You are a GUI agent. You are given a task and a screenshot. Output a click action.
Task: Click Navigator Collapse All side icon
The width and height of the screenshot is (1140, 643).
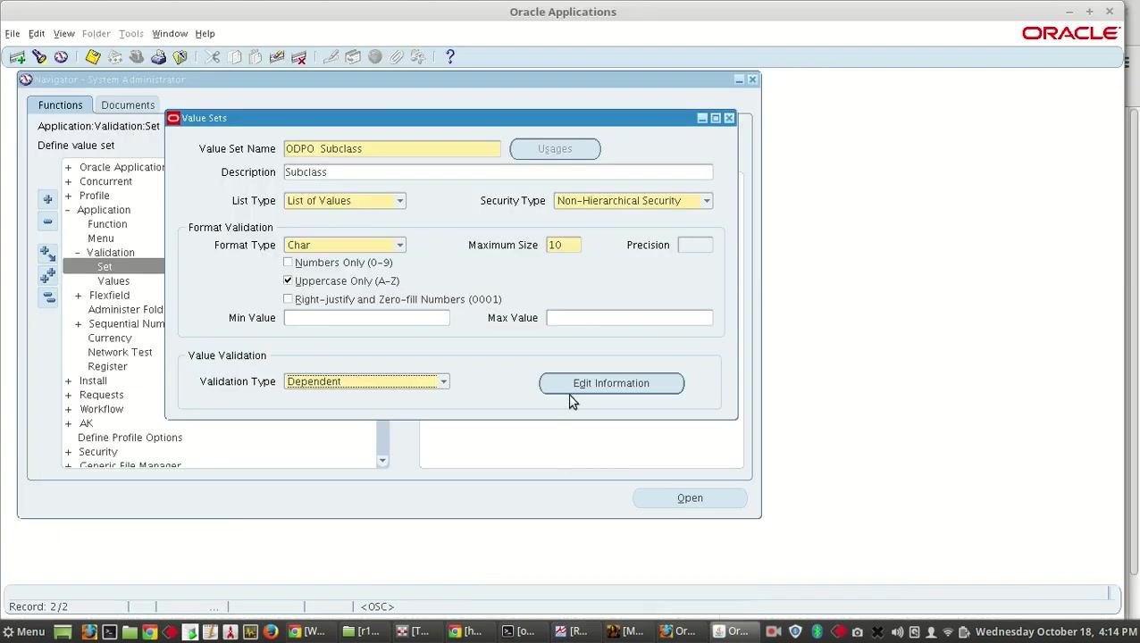pyautogui.click(x=47, y=296)
